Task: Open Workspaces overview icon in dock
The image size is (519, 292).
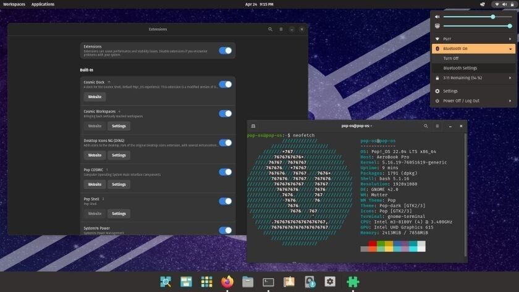Action: [x=186, y=282]
